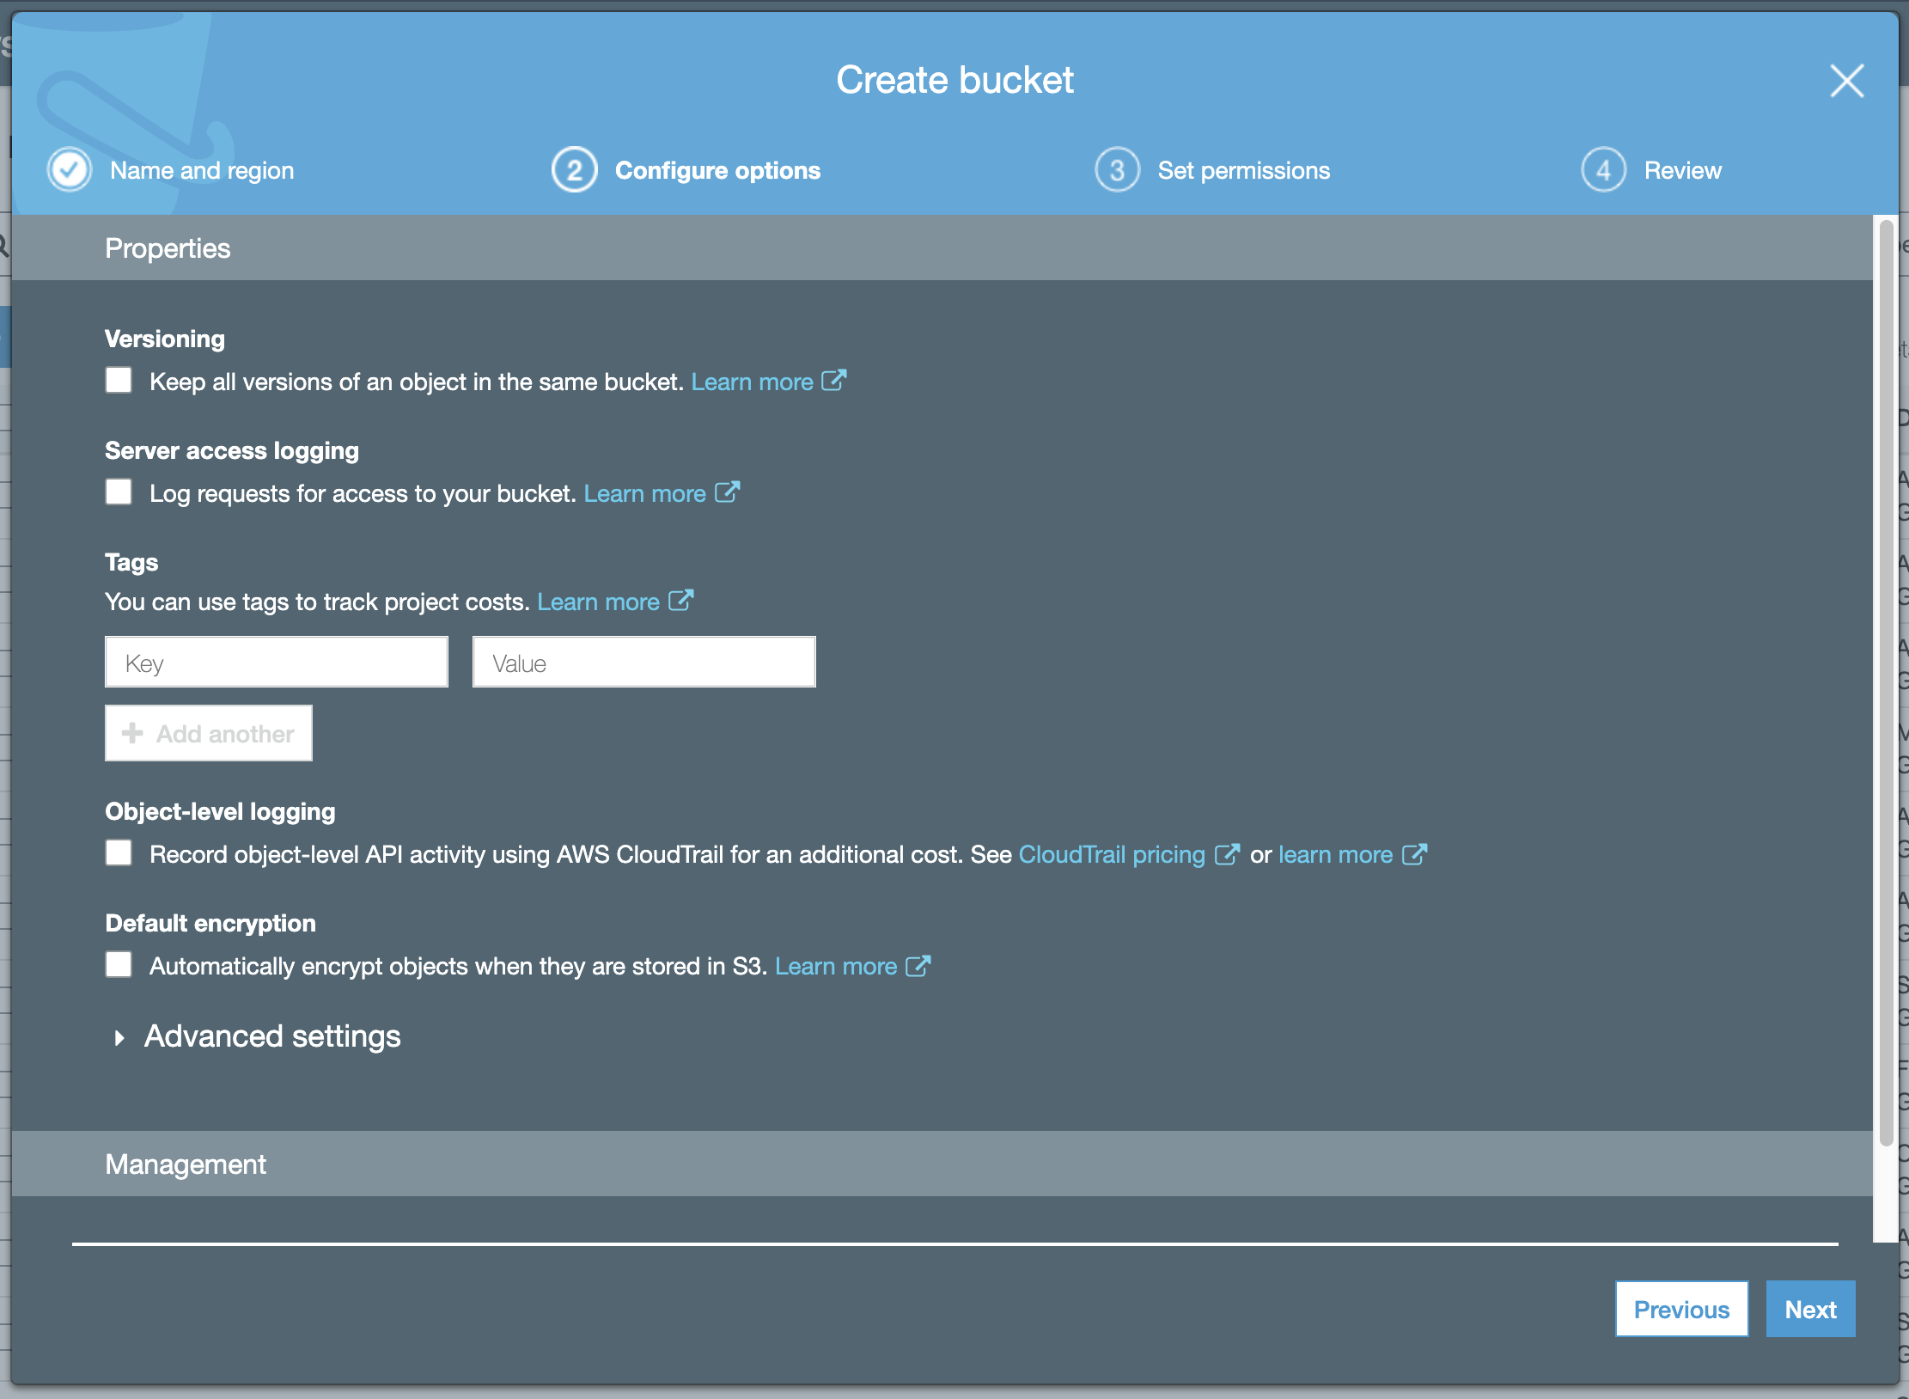Open the Versioning Learn more external link icon
This screenshot has height=1399, width=1909.
tap(834, 381)
